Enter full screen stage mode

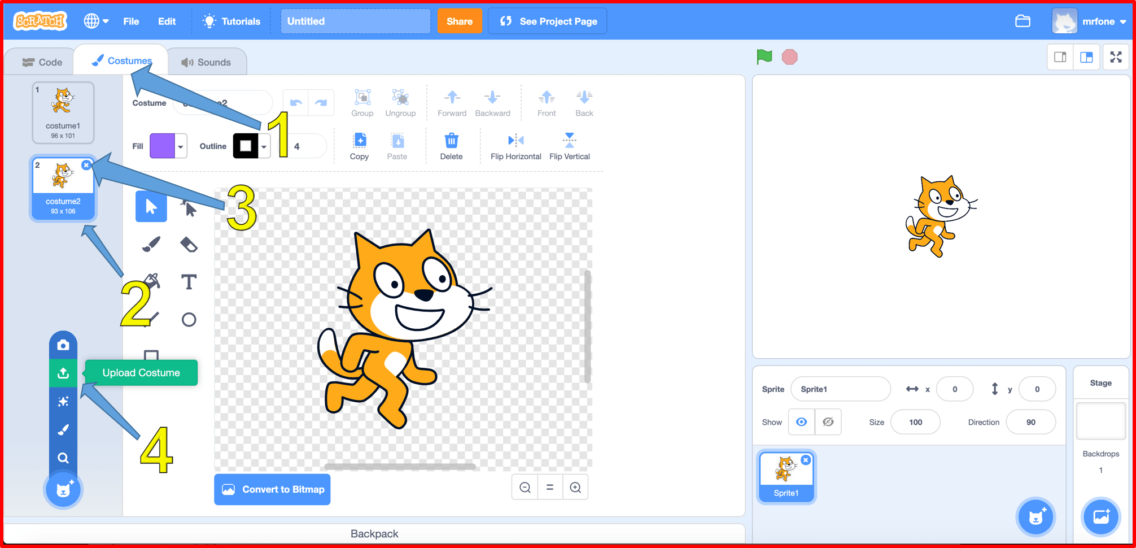coord(1116,57)
